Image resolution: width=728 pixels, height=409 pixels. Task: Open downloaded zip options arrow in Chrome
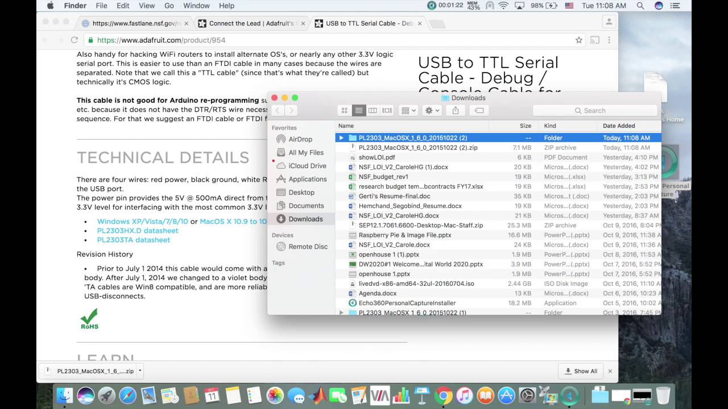click(x=140, y=371)
